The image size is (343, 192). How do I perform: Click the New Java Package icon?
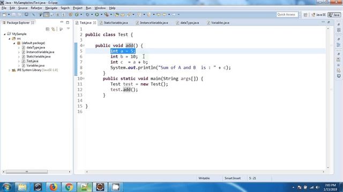tap(70, 14)
